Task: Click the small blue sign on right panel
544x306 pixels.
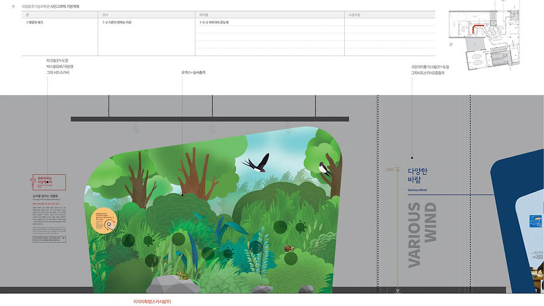Action: [535, 221]
